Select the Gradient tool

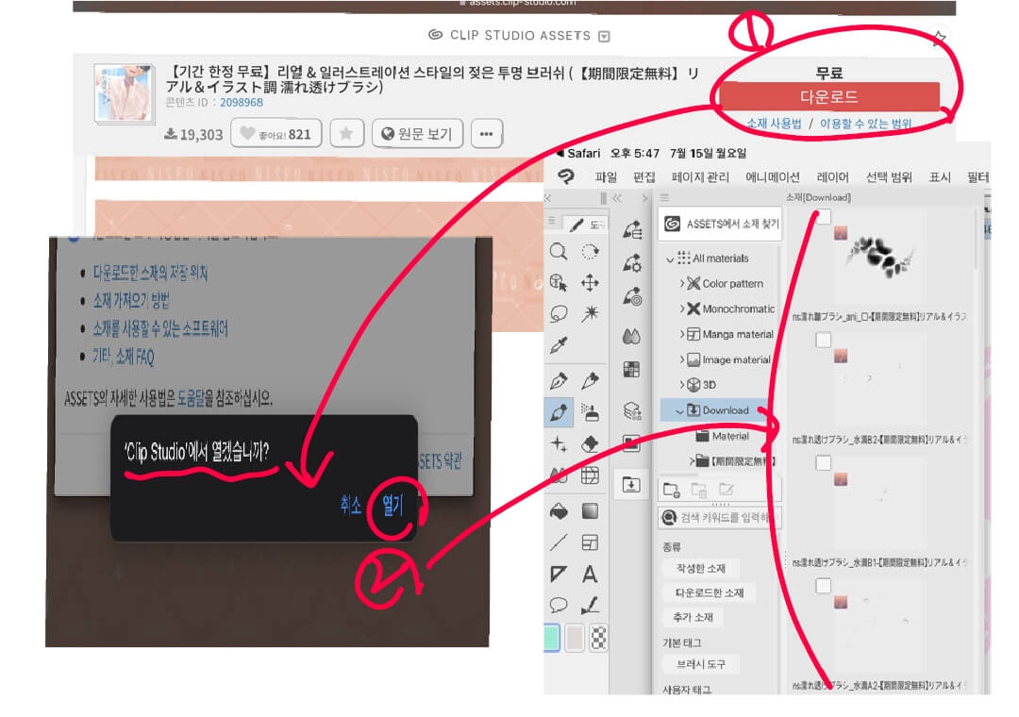(590, 511)
